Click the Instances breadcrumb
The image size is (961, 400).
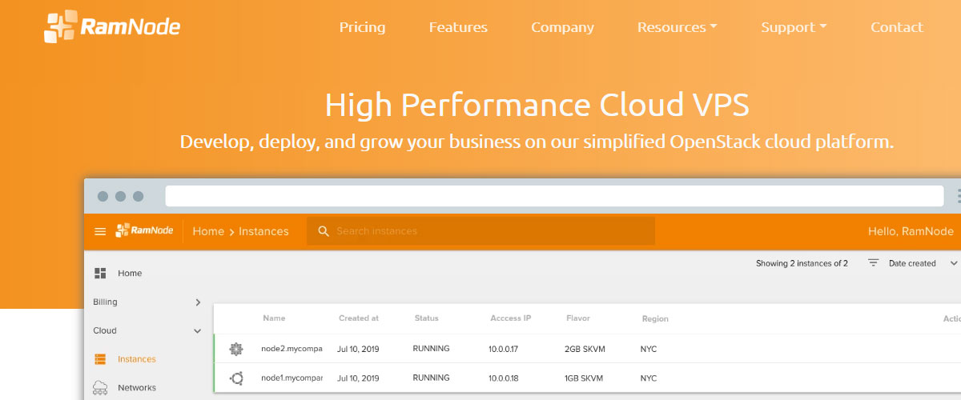[x=263, y=231]
